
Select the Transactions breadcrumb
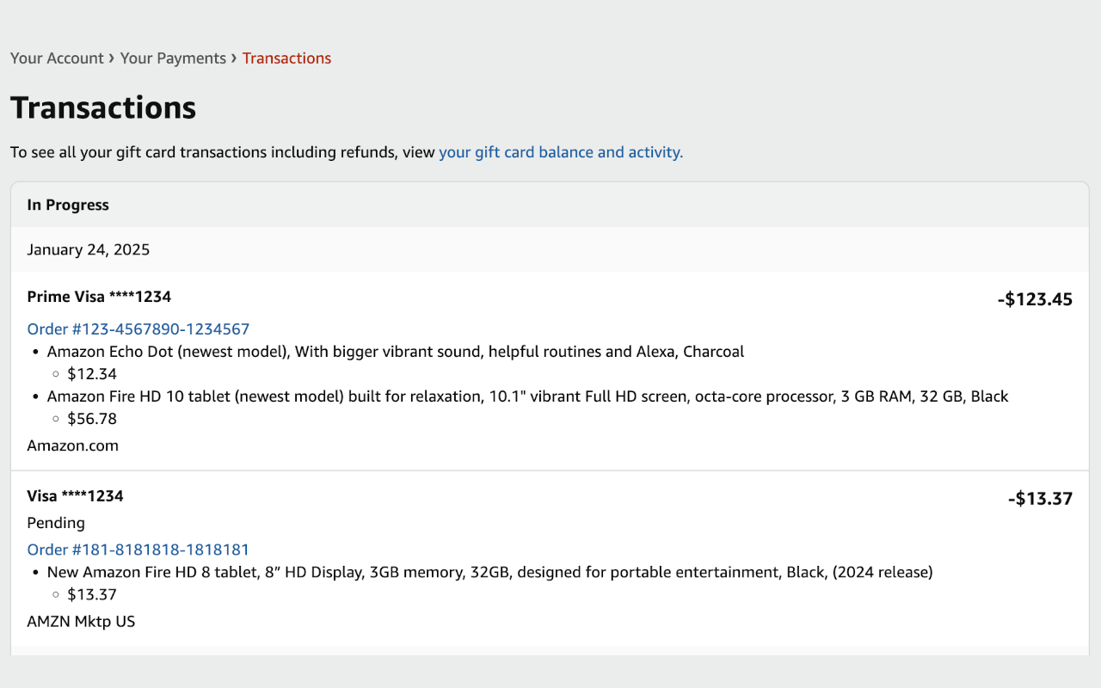[286, 58]
